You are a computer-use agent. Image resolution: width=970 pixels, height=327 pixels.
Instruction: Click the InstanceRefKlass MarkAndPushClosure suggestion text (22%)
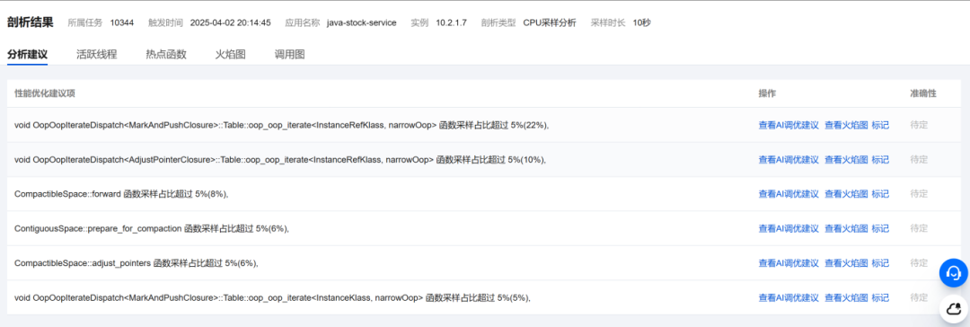282,125
